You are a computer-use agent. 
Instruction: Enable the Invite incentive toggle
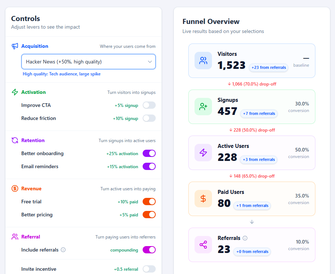(x=149, y=269)
